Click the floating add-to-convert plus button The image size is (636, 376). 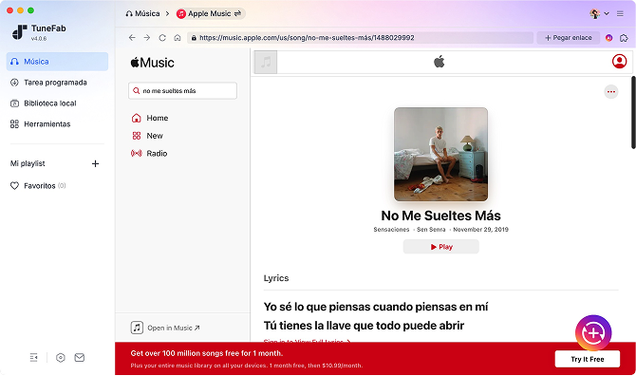(x=593, y=333)
